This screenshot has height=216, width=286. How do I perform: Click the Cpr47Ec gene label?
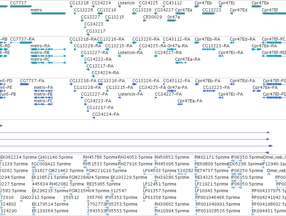coord(227,3)
